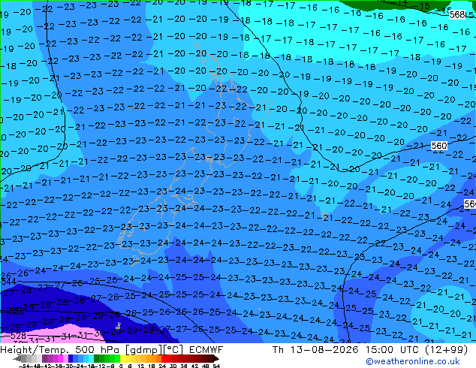Click the bright red legend swatch at 24
The height and width of the screenshot is (368, 476).
click(164, 358)
